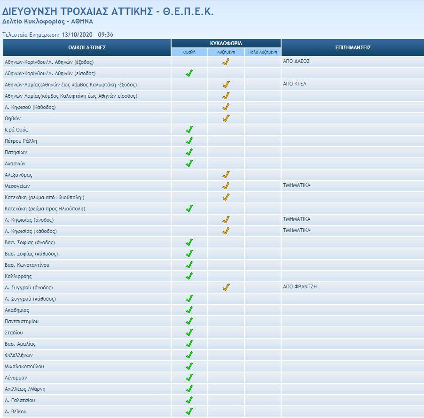Click the ΕΠΙΣΗΜΑΝΣΕΙΣ column header
Screen dimensions: 424x418
(x=353, y=47)
